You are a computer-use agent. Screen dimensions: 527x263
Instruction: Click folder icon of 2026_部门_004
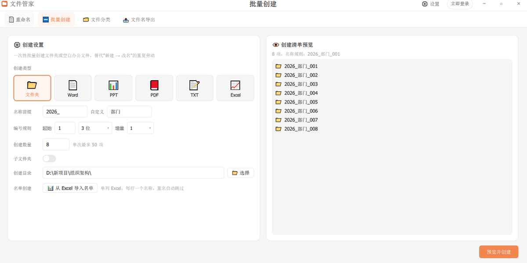pos(278,93)
